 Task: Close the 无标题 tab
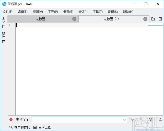(74, 19)
